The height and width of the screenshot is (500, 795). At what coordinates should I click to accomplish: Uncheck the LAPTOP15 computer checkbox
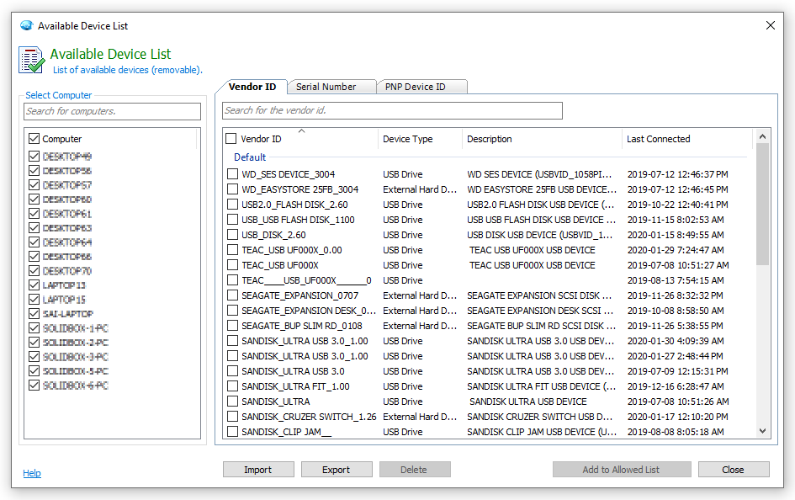34,299
